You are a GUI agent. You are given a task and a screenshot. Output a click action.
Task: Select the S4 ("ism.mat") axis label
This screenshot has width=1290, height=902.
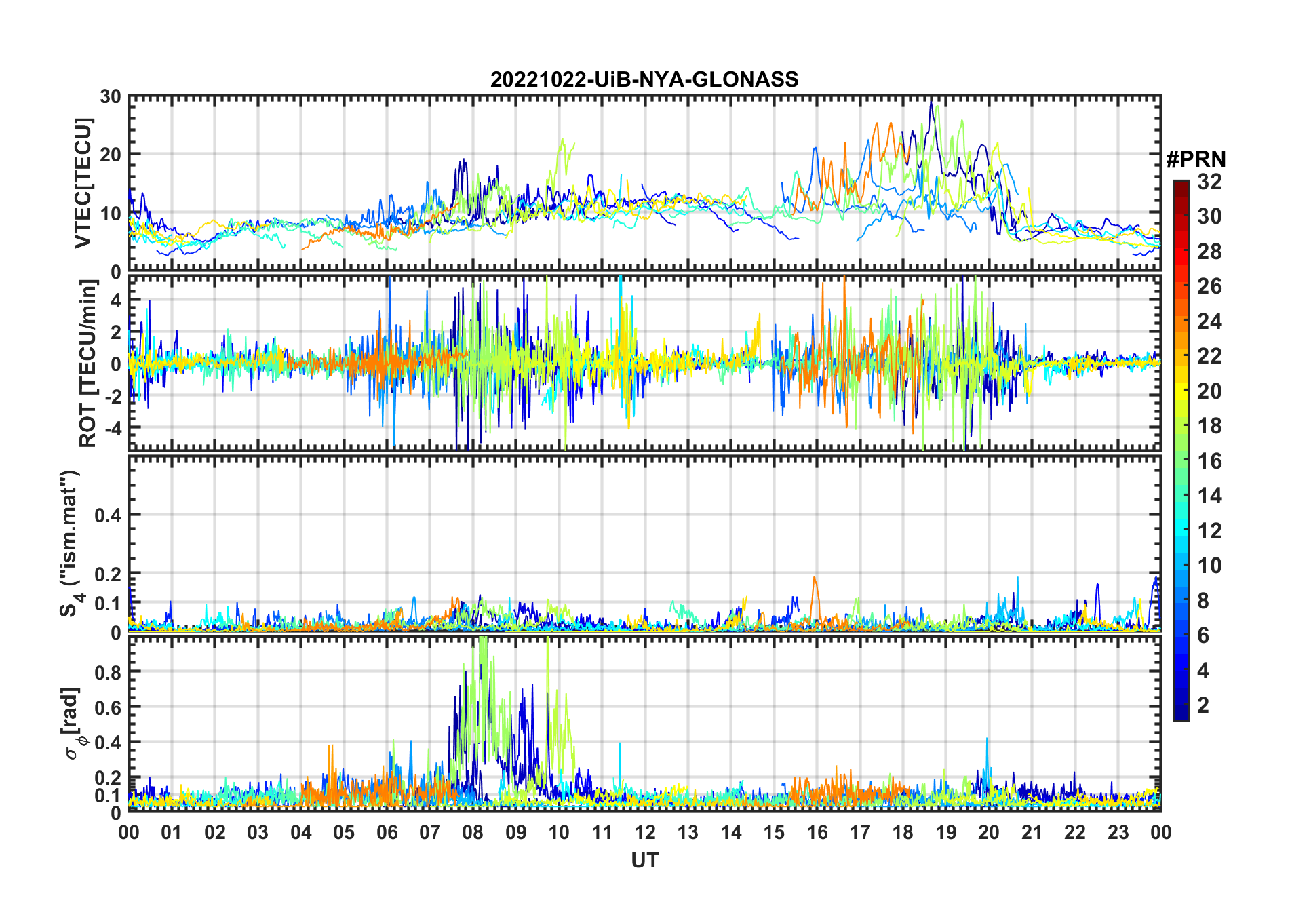tap(69, 544)
